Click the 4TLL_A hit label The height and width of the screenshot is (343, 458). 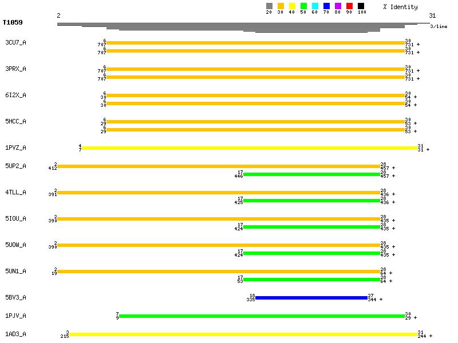point(15,193)
